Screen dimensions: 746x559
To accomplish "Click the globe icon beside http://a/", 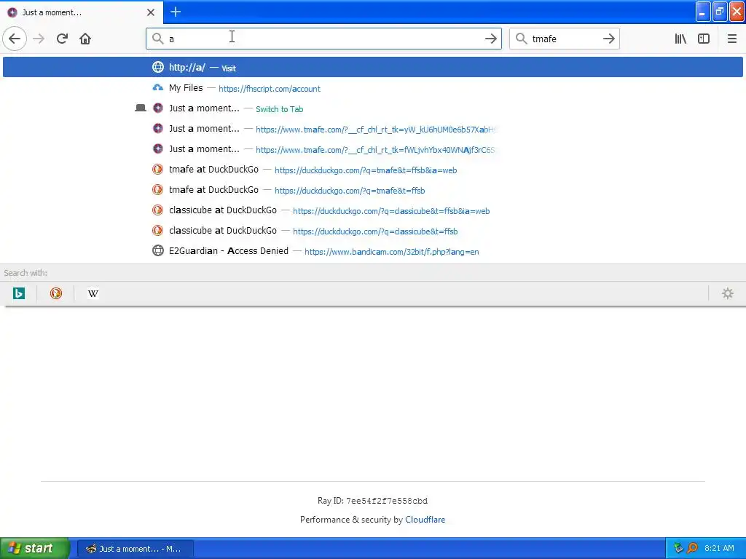I will pyautogui.click(x=158, y=67).
